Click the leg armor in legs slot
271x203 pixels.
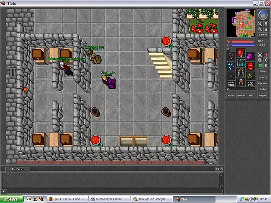[241, 72]
